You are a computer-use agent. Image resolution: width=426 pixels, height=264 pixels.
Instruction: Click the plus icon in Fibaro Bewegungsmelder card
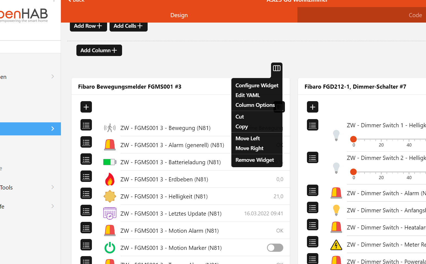pyautogui.click(x=86, y=107)
